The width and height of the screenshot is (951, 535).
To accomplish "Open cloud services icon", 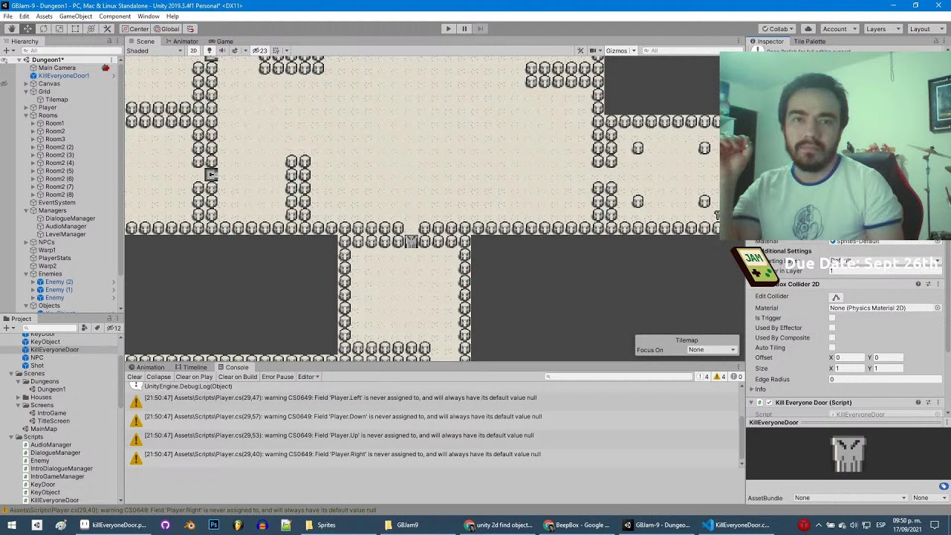I will [808, 29].
